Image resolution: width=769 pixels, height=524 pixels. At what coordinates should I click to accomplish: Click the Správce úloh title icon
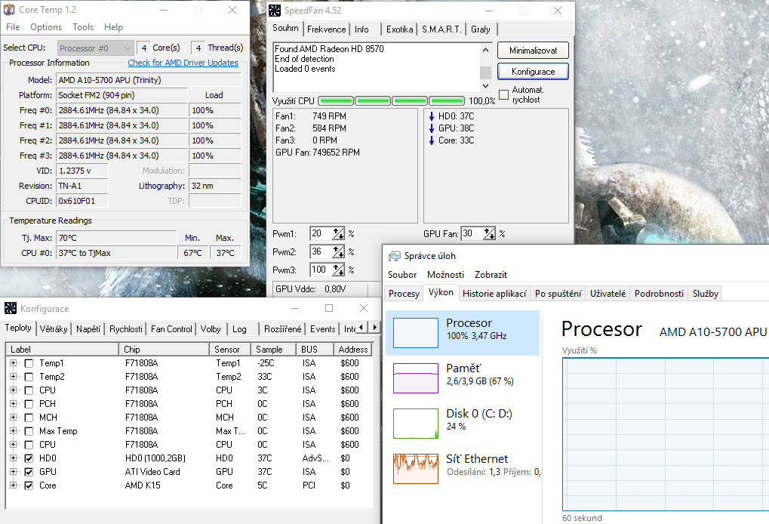(394, 256)
